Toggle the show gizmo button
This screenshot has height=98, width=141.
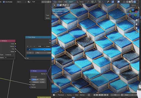[x=113, y=2]
